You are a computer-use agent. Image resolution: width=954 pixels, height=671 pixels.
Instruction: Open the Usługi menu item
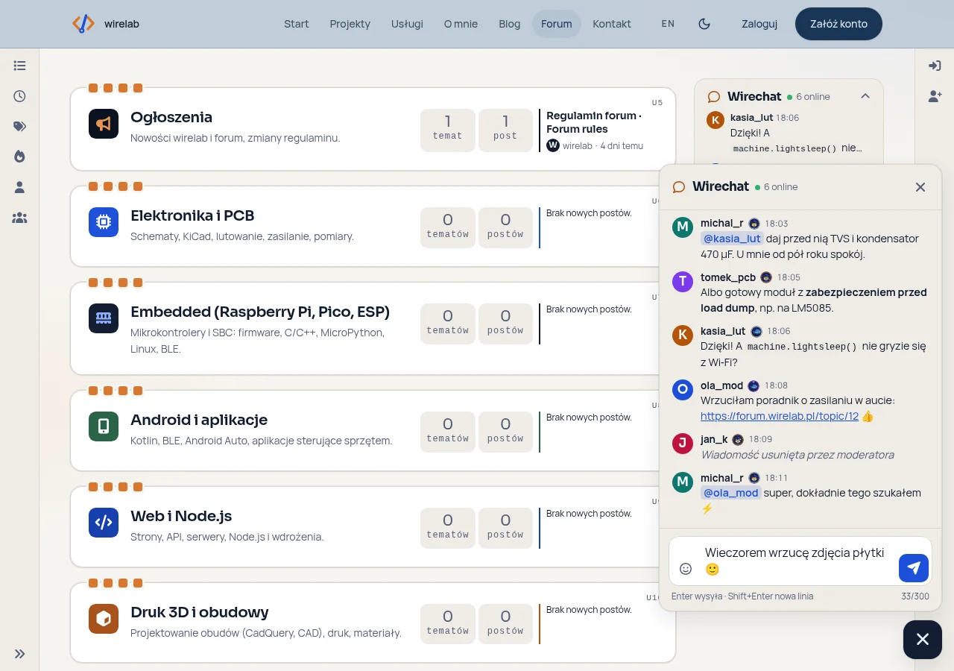(x=407, y=24)
